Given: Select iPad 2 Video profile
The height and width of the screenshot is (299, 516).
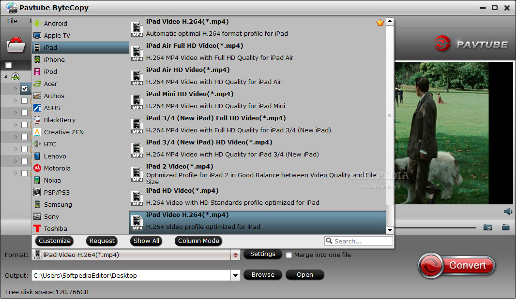Looking at the screenshot, I should pos(258,174).
